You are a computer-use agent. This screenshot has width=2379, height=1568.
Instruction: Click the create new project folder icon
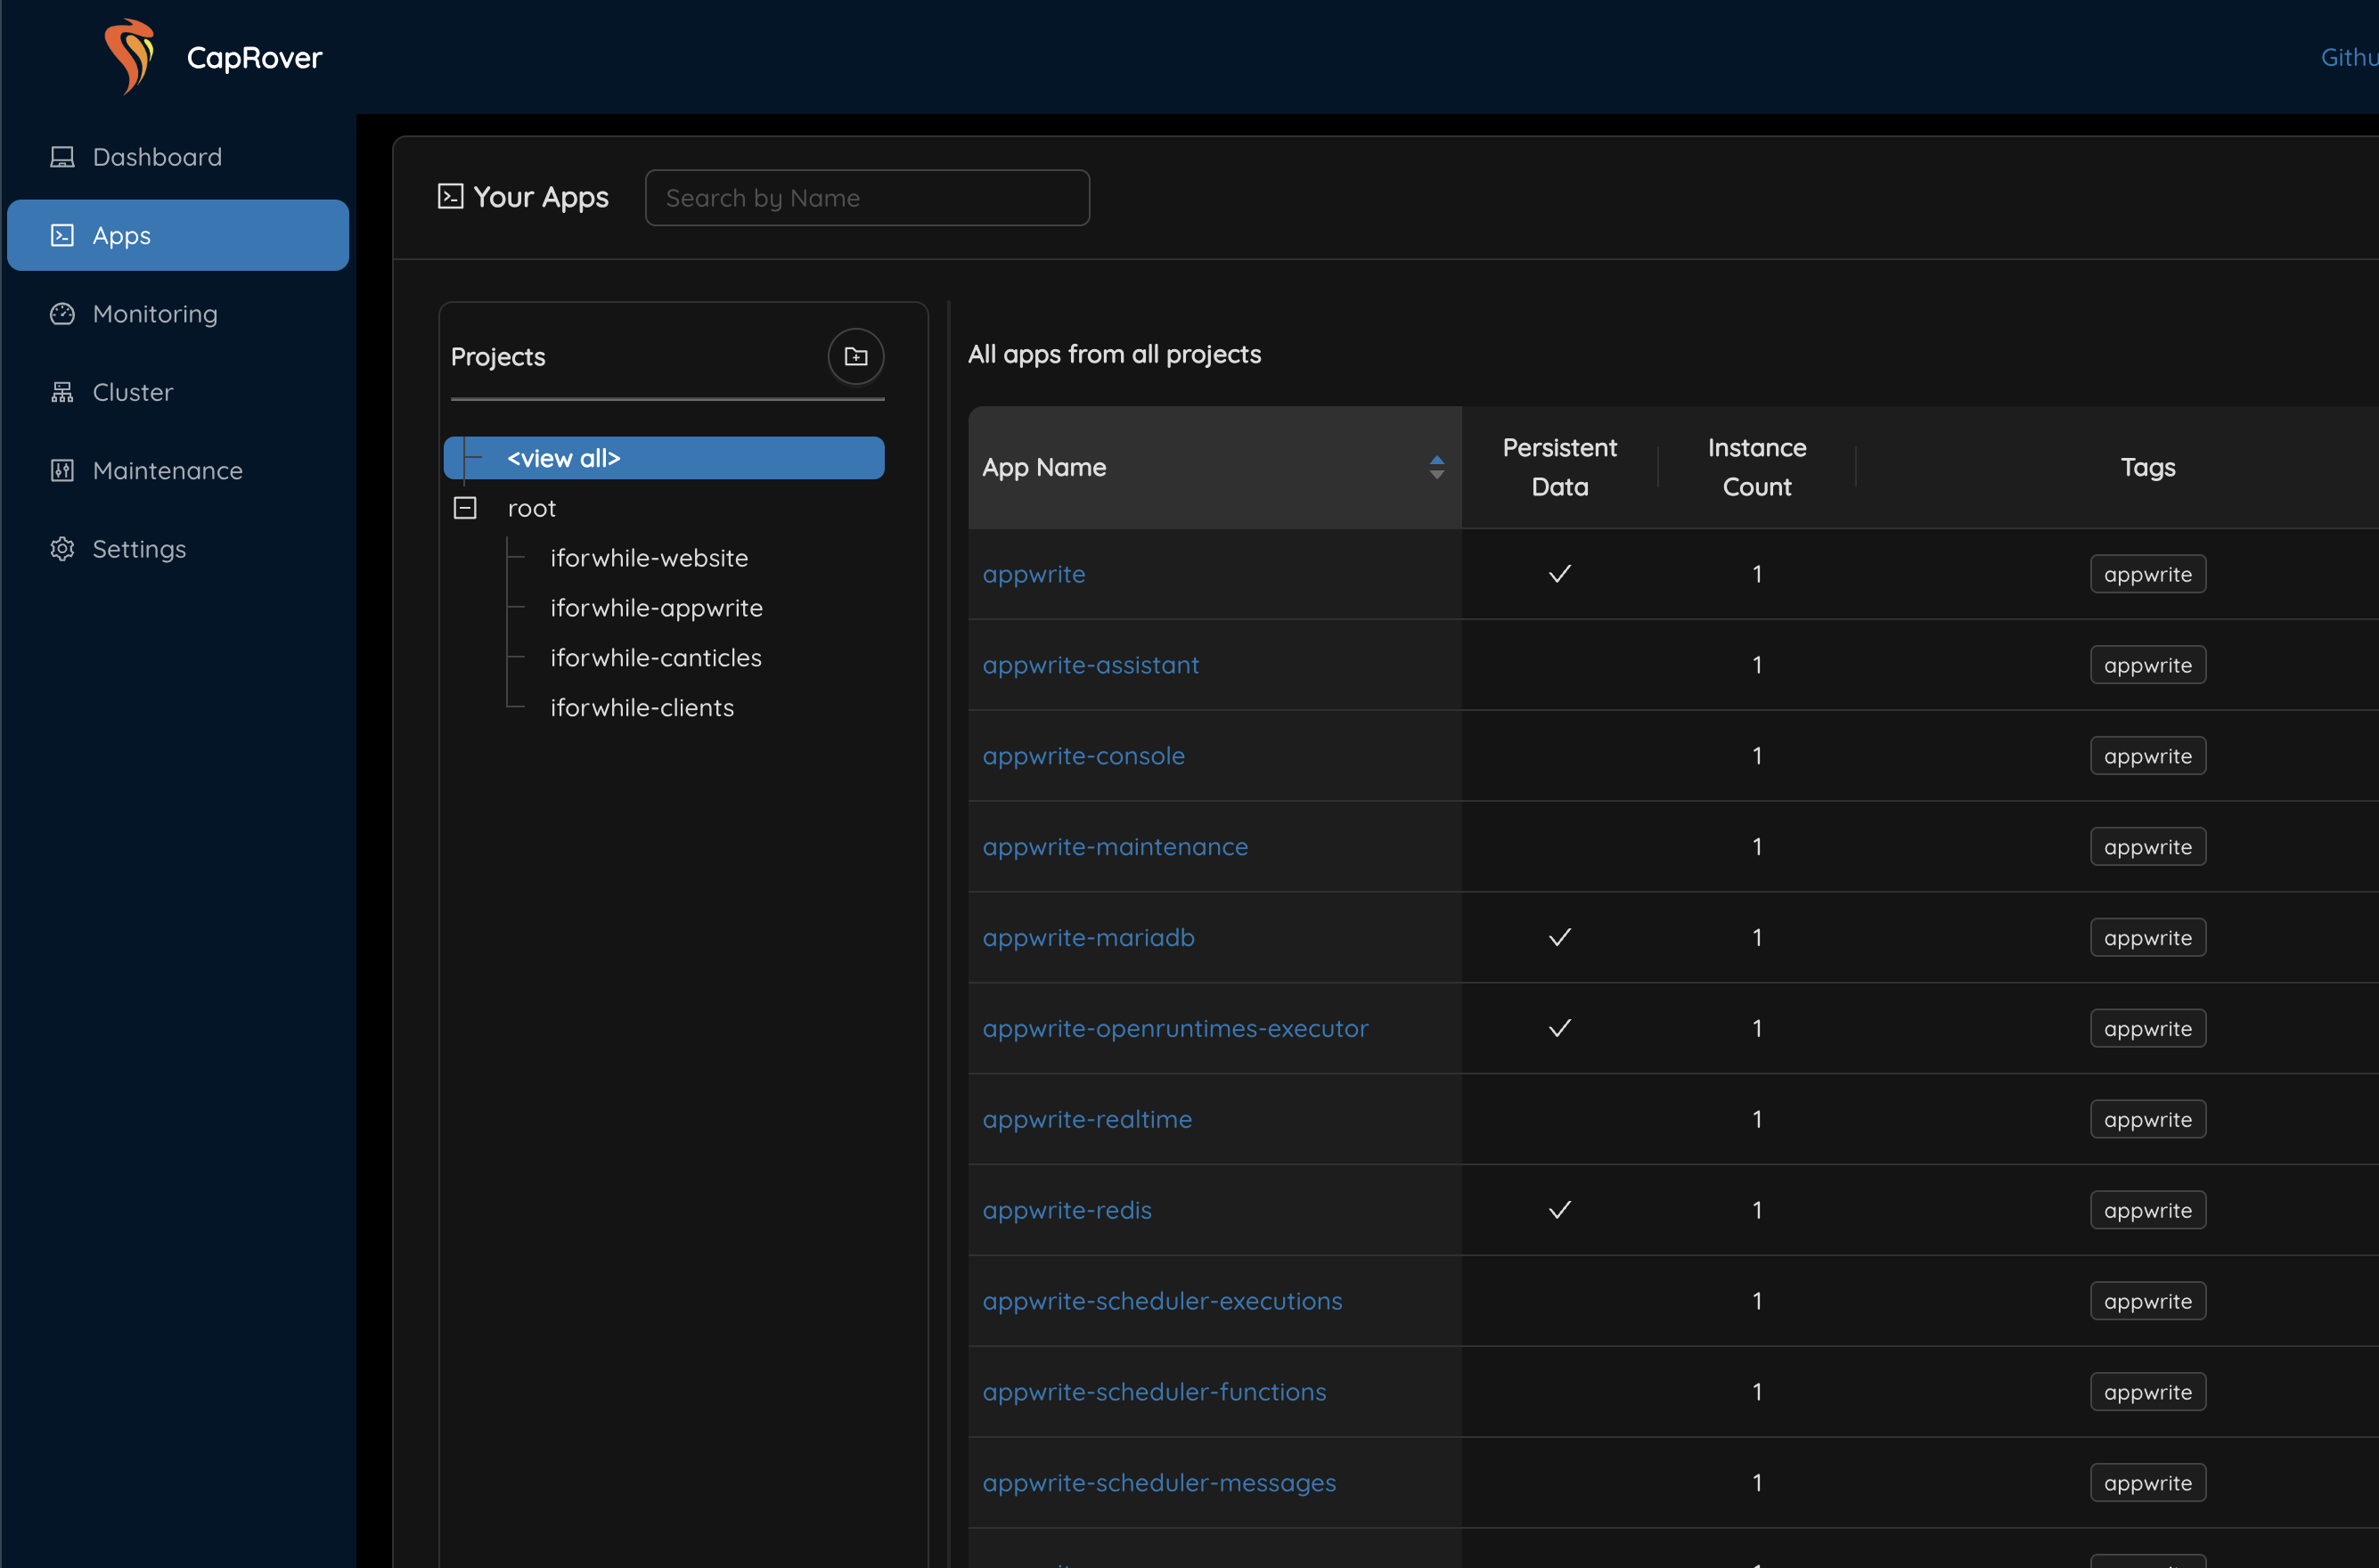click(x=855, y=357)
